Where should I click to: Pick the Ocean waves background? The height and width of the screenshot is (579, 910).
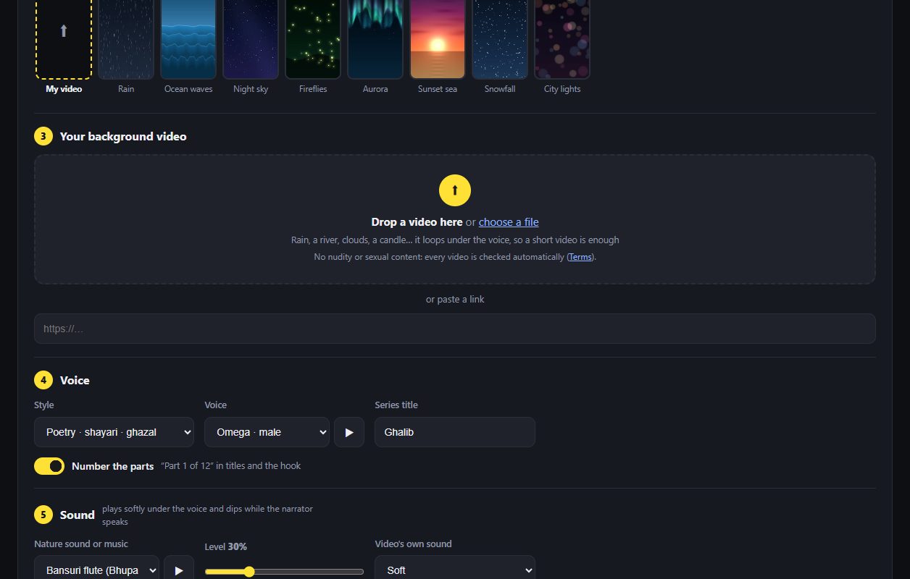[x=188, y=39]
